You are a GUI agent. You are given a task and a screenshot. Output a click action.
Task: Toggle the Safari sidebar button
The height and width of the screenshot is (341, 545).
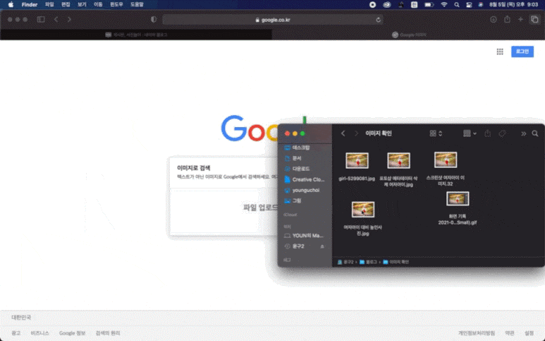(41, 20)
